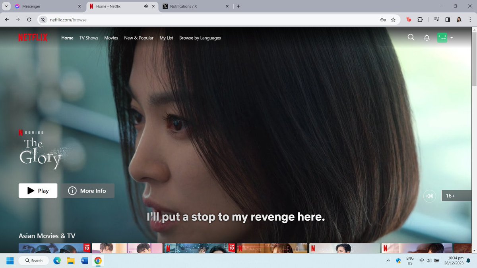Open the ENG US language switcher
Screen dimensions: 477x268
(410, 260)
